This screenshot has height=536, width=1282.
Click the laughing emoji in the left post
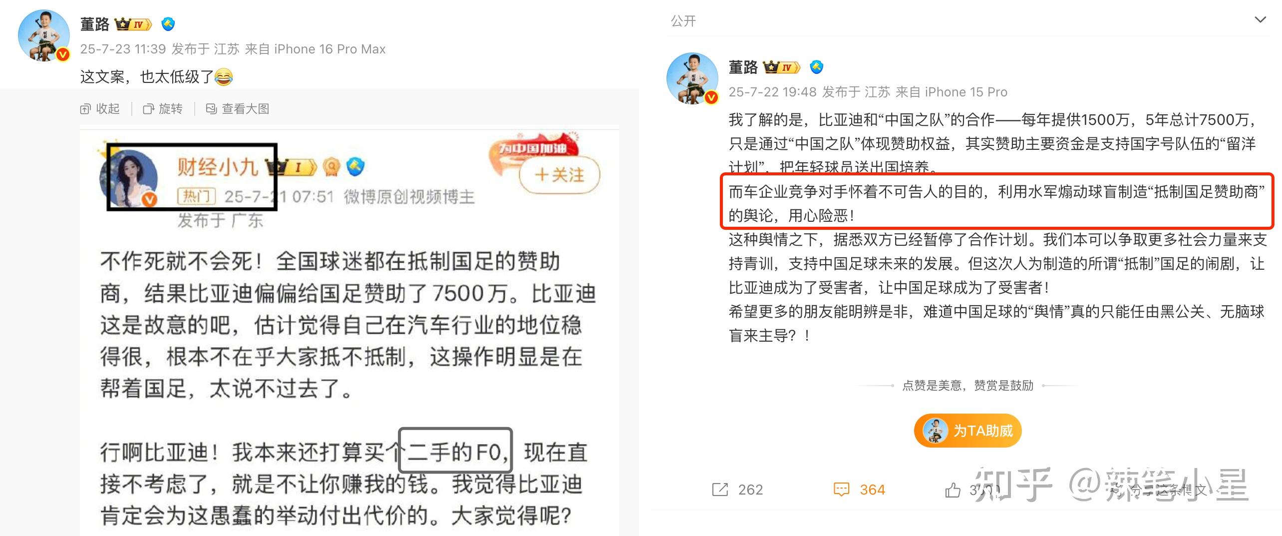[224, 77]
